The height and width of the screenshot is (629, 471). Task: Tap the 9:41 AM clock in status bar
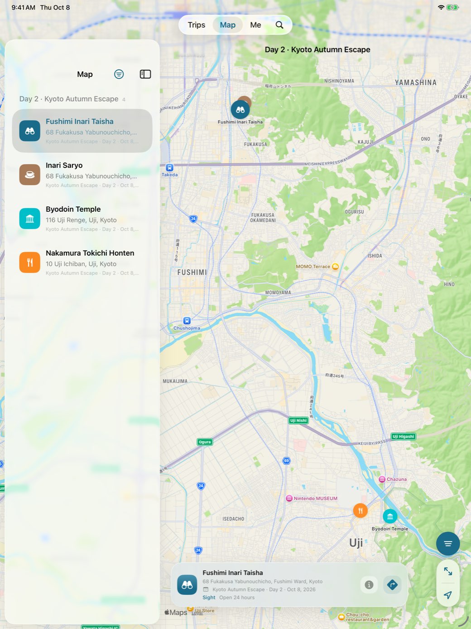click(24, 7)
